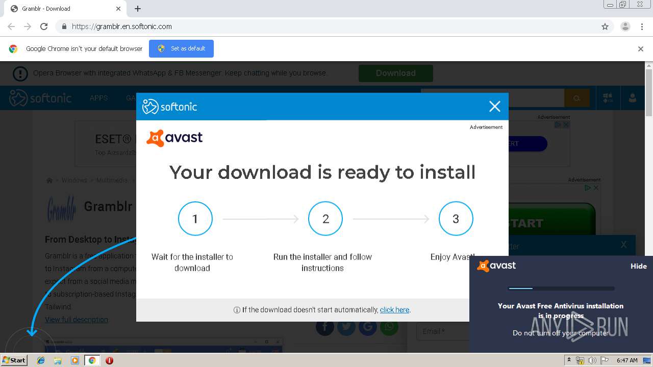Dismiss the default browser infobar
Image resolution: width=653 pixels, height=367 pixels.
(641, 49)
